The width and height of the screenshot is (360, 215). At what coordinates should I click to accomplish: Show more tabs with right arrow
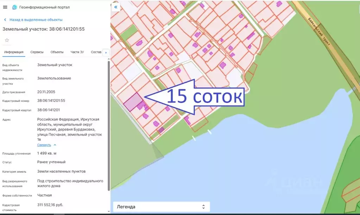pos(106,52)
